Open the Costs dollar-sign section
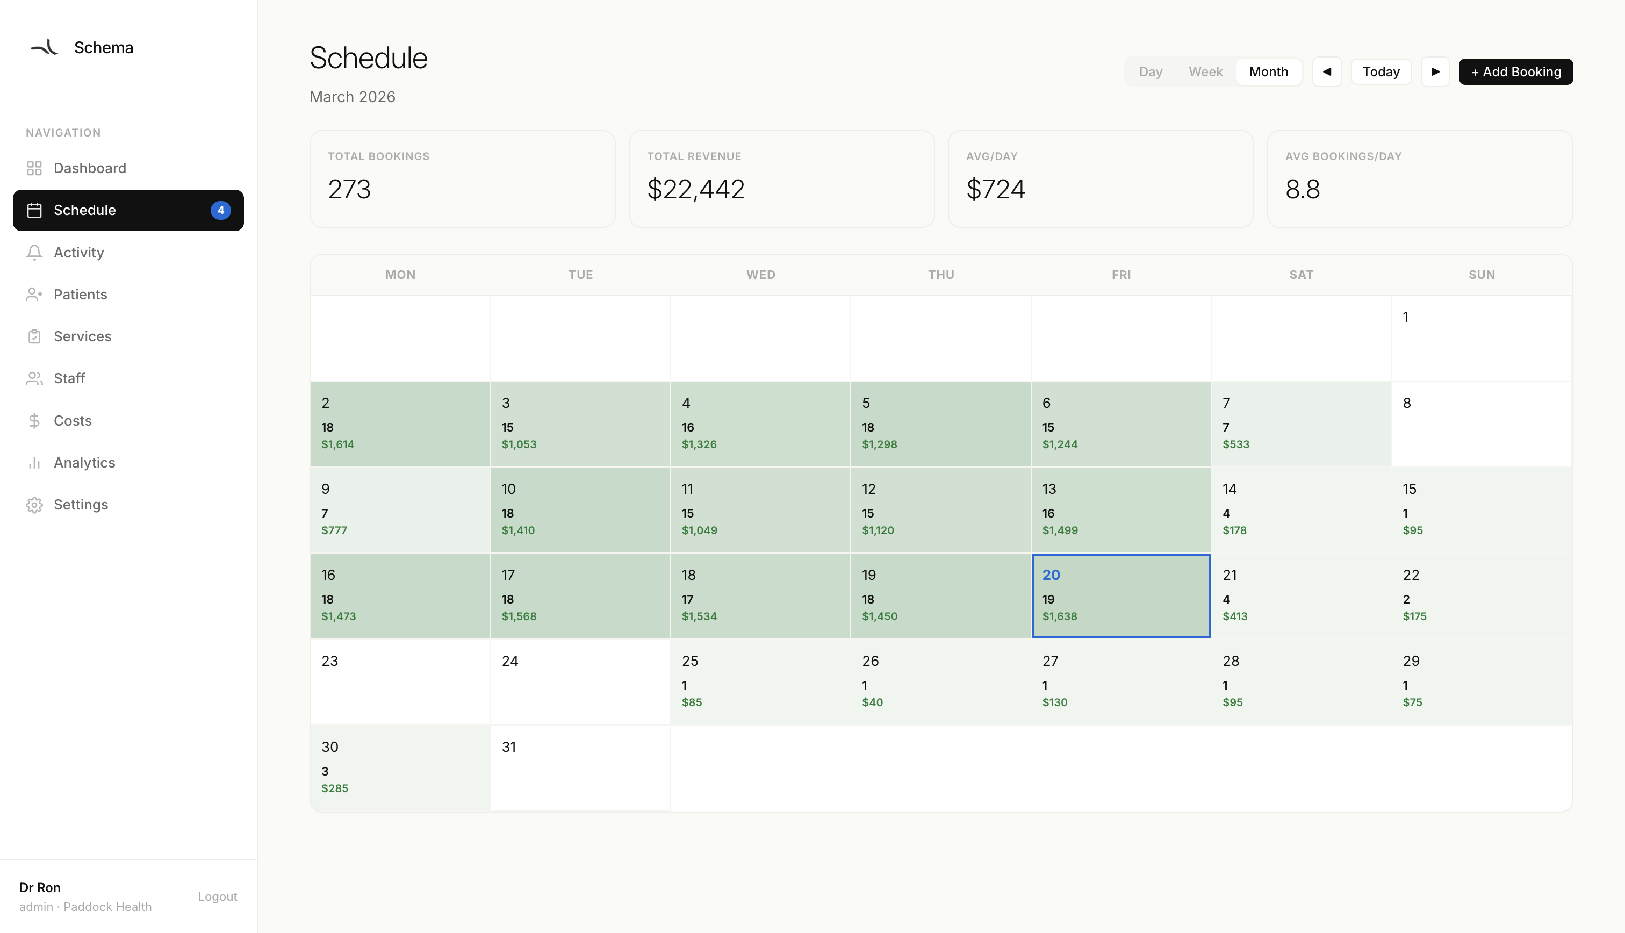This screenshot has height=933, width=1625. tap(73, 420)
